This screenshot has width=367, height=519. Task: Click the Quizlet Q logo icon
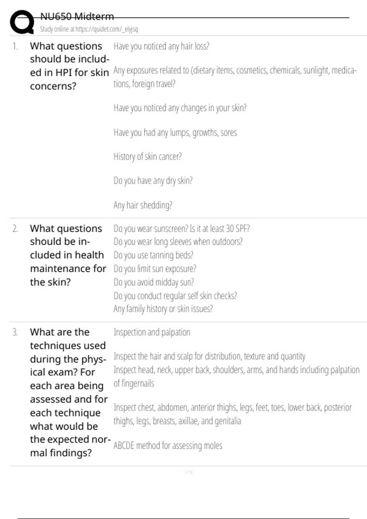pyautogui.click(x=22, y=22)
